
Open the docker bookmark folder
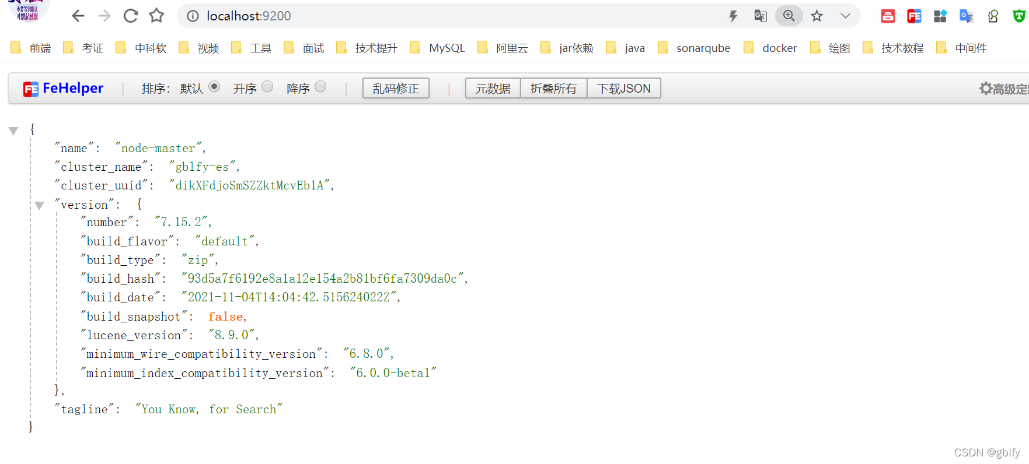click(770, 48)
